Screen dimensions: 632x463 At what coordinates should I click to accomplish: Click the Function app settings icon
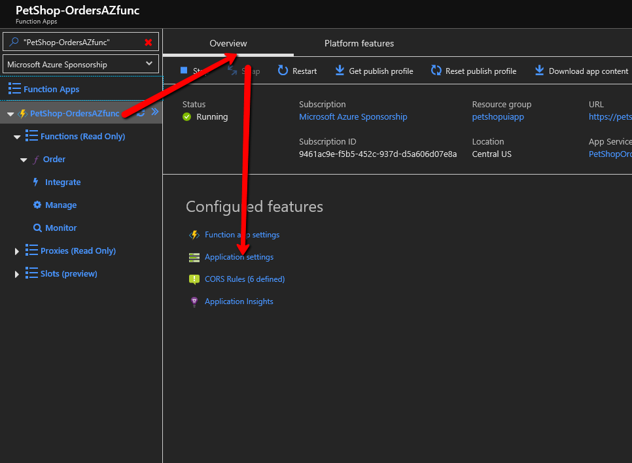194,235
